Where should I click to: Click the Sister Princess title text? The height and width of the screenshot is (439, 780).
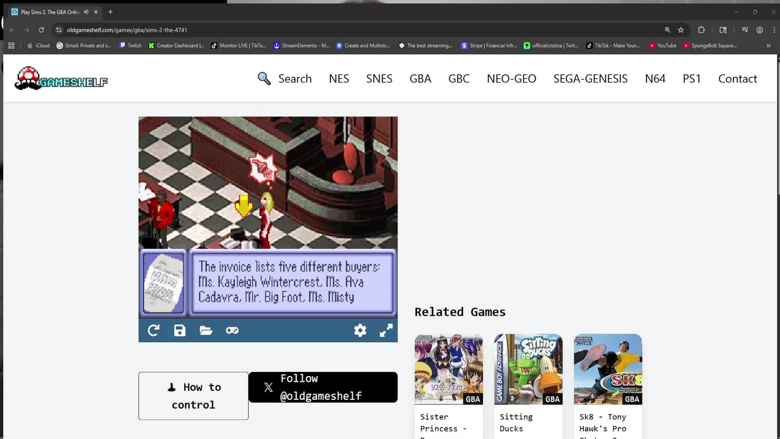[443, 425]
